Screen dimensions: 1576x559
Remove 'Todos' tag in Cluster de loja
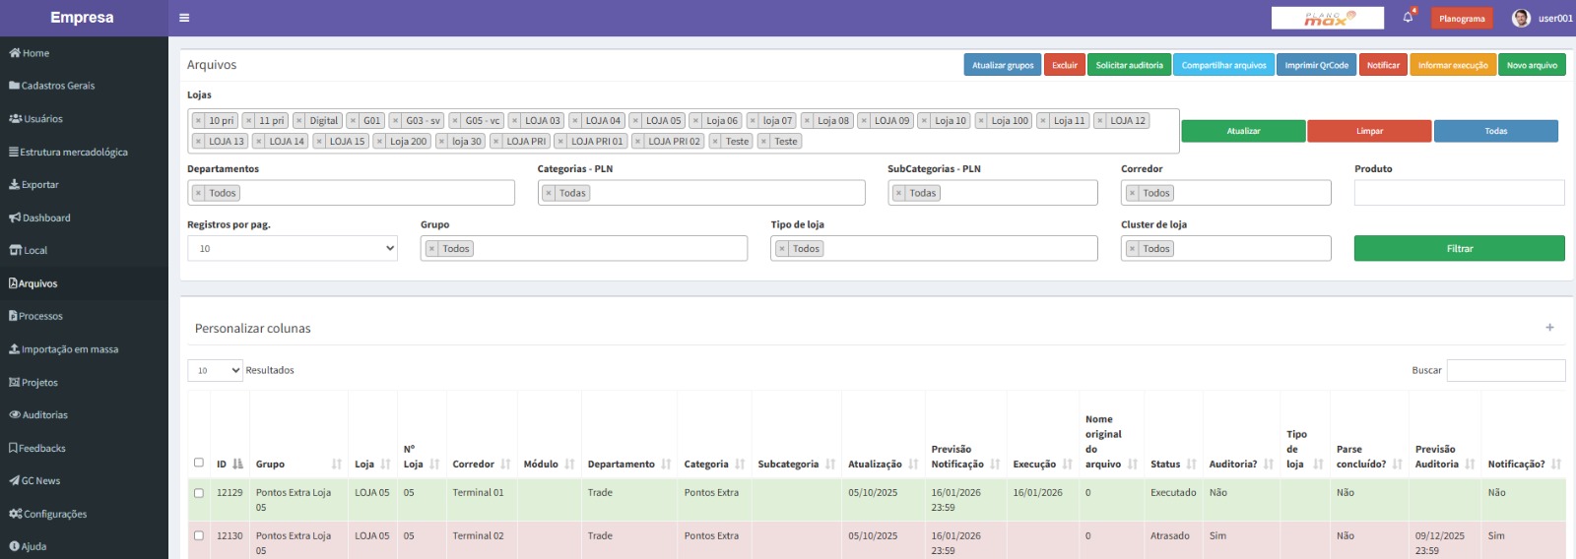click(x=1133, y=249)
